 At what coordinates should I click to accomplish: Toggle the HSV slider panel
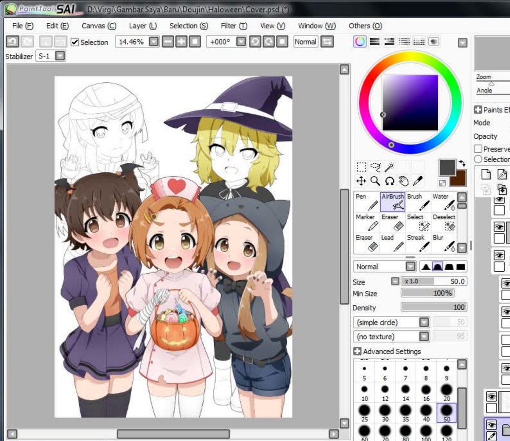(389, 42)
